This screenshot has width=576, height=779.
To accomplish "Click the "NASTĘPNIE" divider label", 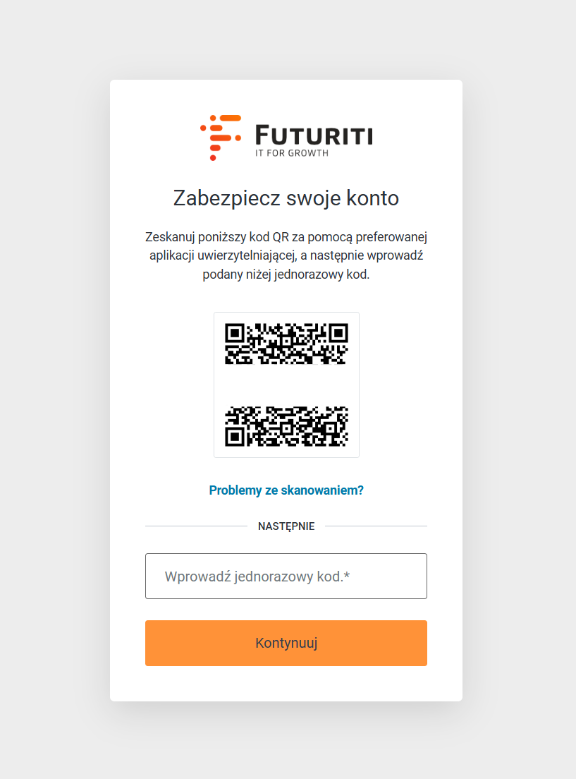I will (286, 526).
